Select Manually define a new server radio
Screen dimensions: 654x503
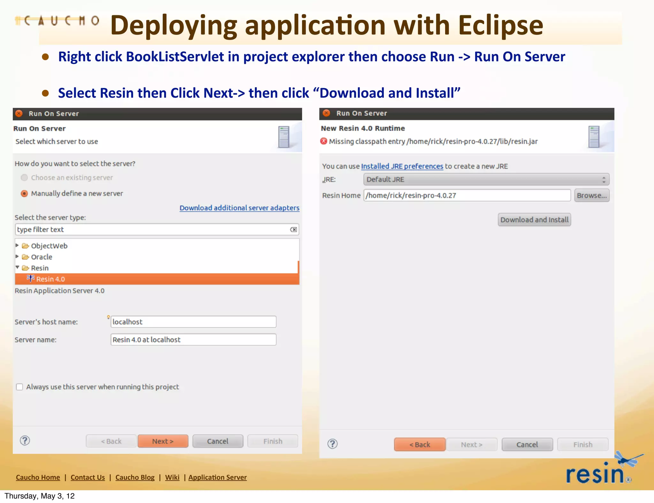click(24, 193)
